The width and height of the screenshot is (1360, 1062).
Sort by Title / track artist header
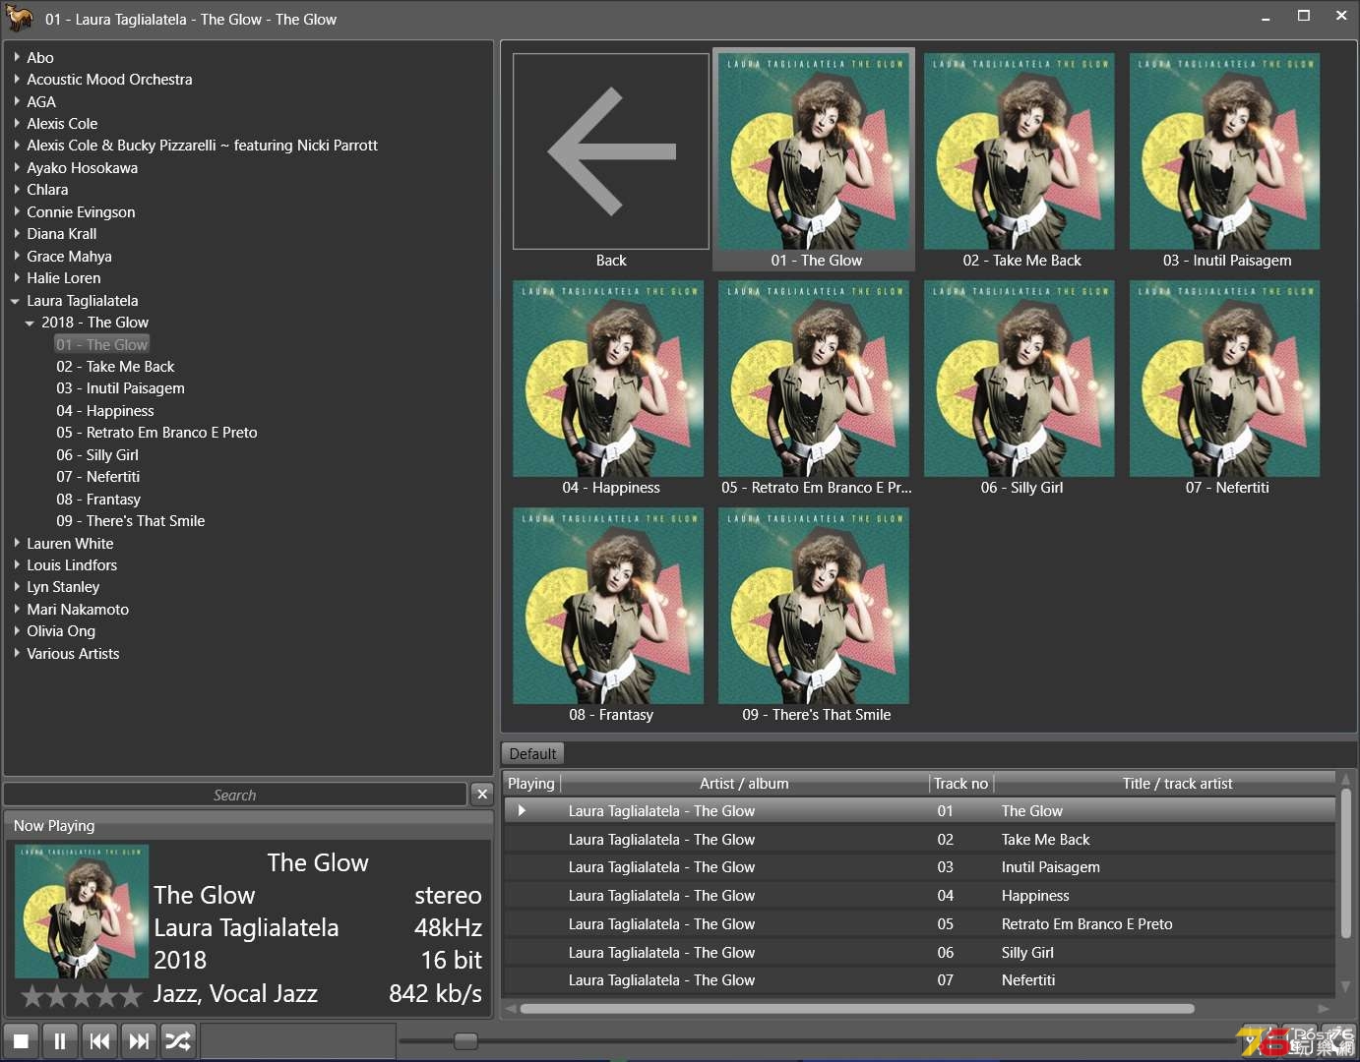point(1165,784)
